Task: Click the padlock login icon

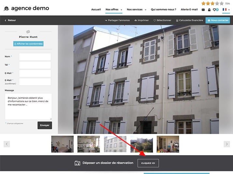Action: coord(209,10)
